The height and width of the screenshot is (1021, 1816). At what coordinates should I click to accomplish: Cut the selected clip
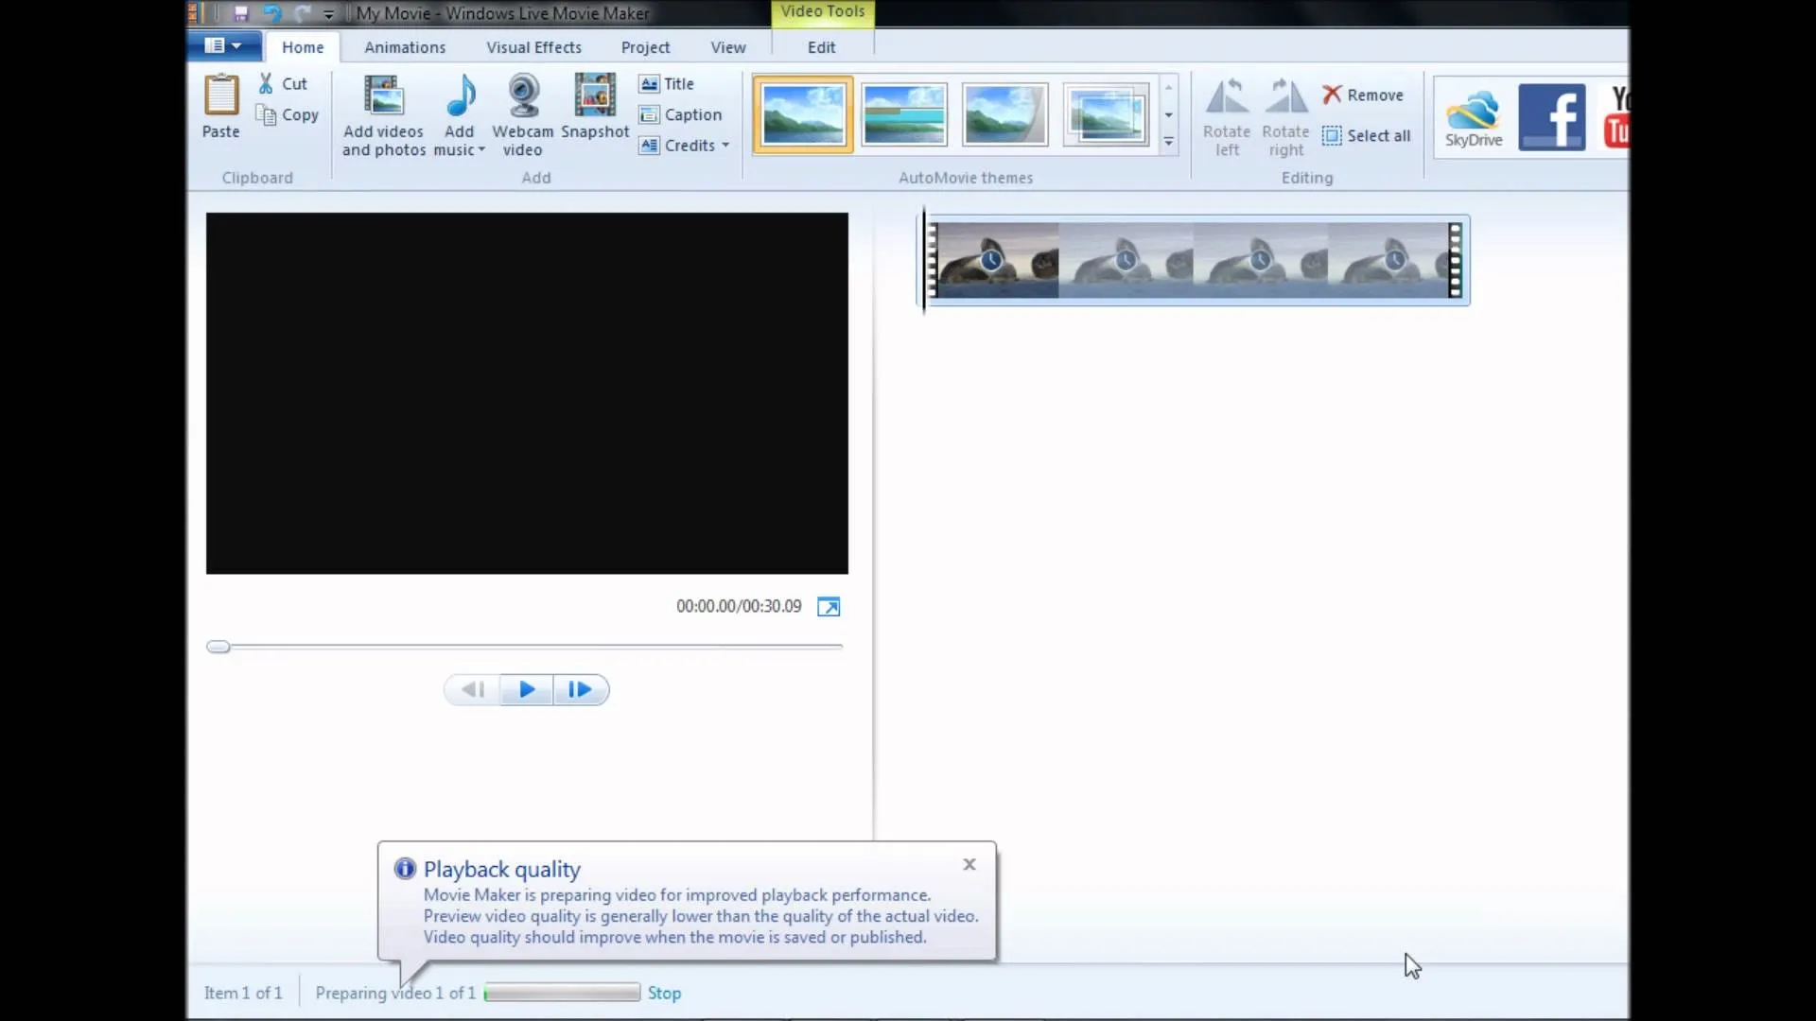(x=283, y=83)
